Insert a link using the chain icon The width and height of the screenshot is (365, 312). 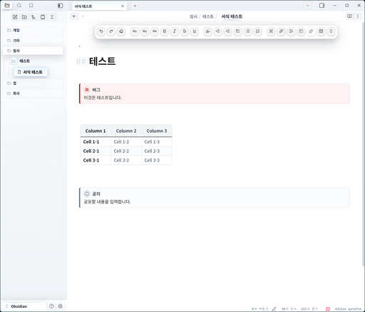coord(281,31)
